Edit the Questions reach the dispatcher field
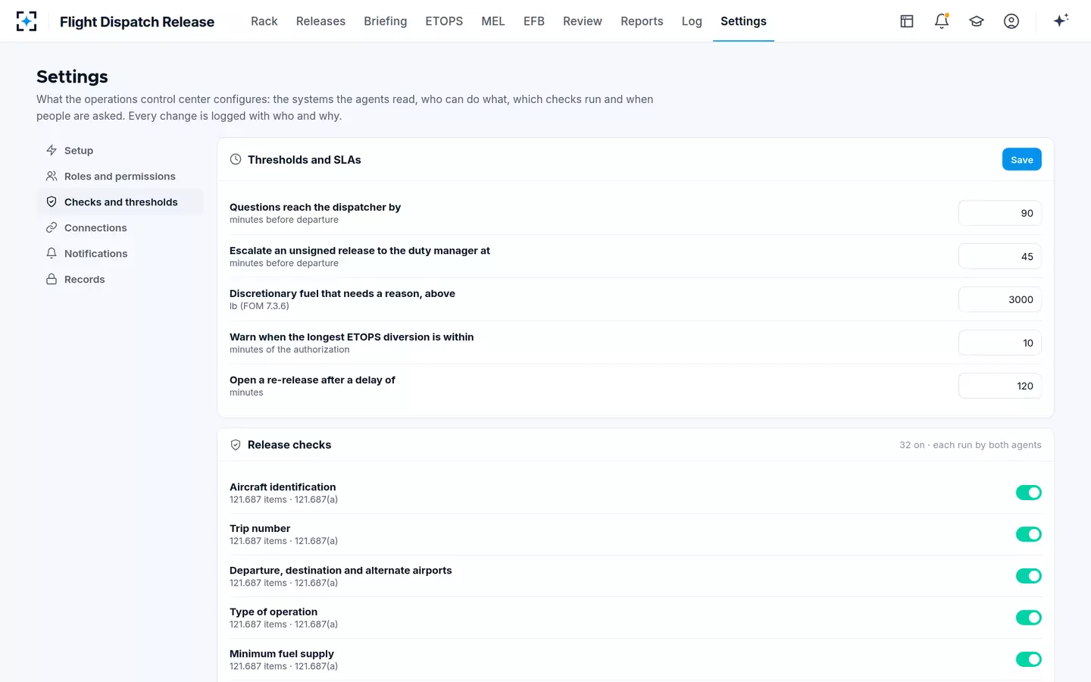Image resolution: width=1091 pixels, height=682 pixels. 1000,213
